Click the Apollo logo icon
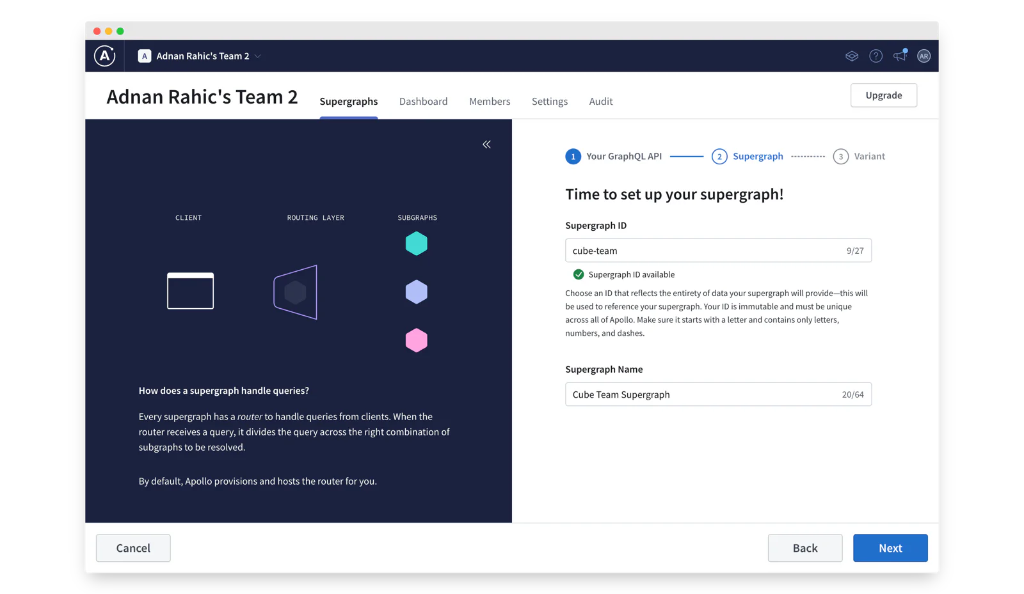The height and width of the screenshot is (594, 1024). (x=105, y=56)
